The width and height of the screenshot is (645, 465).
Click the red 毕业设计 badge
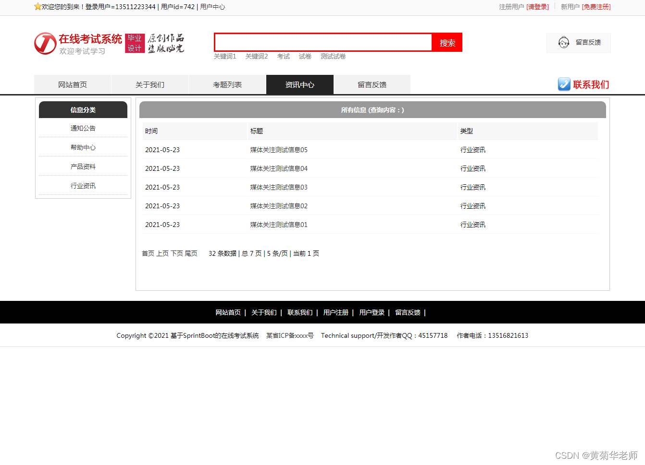(x=135, y=43)
